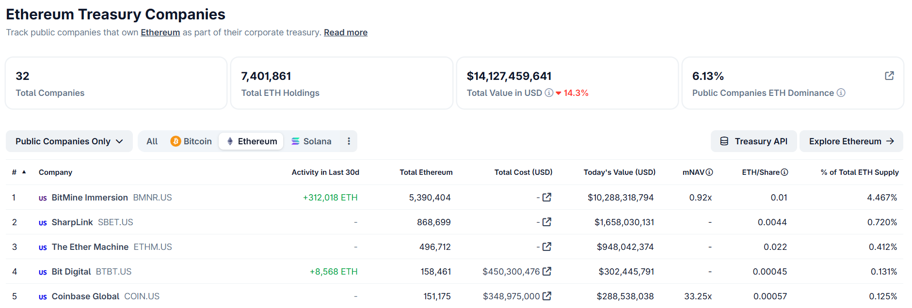Sort by Total Cost (USD) header
The width and height of the screenshot is (912, 308).
click(523, 172)
